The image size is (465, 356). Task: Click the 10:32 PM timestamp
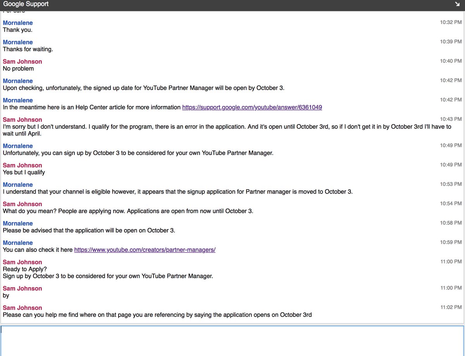tap(451, 22)
